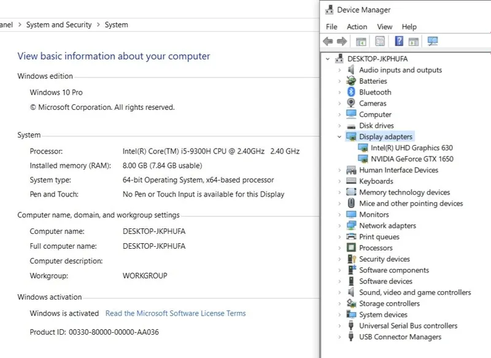Select the Sound, video and game controllers item
This screenshot has width=491, height=358.
coord(415,292)
